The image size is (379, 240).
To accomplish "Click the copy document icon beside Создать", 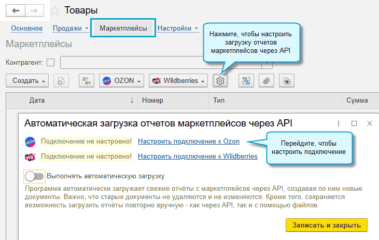I will [61, 80].
